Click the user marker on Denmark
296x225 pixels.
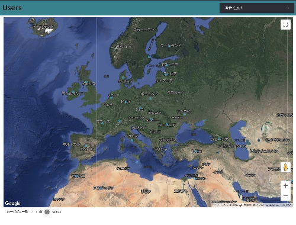[x=123, y=78]
